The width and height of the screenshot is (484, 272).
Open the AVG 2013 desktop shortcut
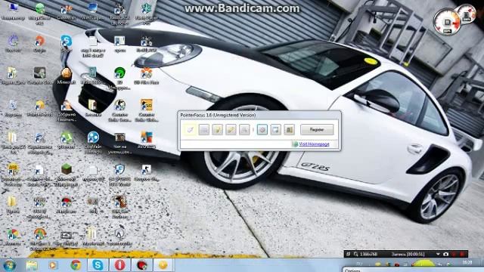(146, 141)
